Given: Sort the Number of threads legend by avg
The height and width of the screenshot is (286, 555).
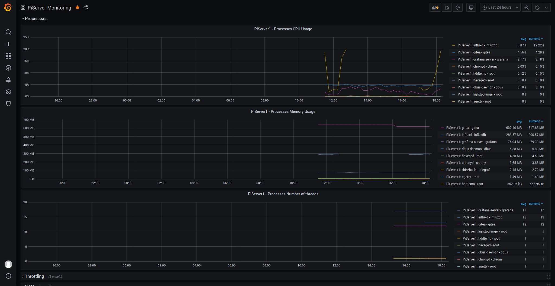Looking at the screenshot, I should point(523,204).
